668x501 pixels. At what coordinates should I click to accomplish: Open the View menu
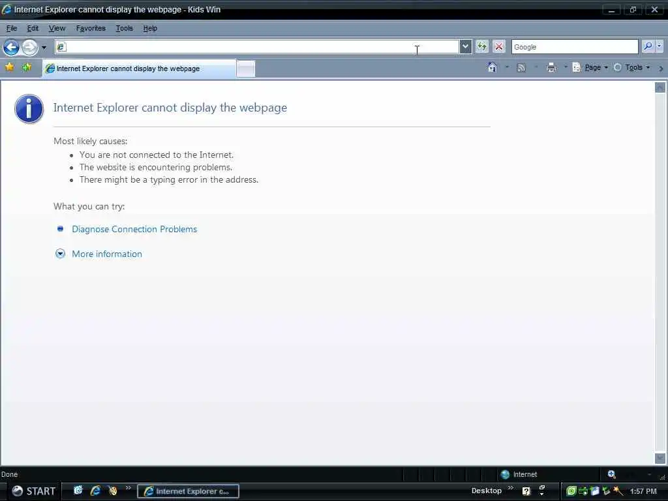57,29
